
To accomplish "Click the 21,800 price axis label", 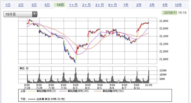I will coord(164,59).
